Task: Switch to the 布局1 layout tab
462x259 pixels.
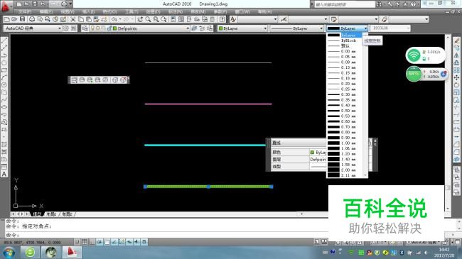Action: point(52,214)
